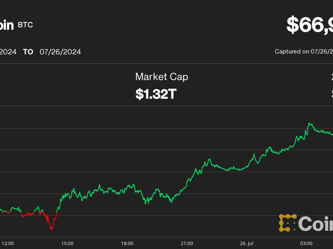Screen dimensions: 333x249
Task: Click the CoinDesk wordmark text beside logo
Action: point(316,224)
